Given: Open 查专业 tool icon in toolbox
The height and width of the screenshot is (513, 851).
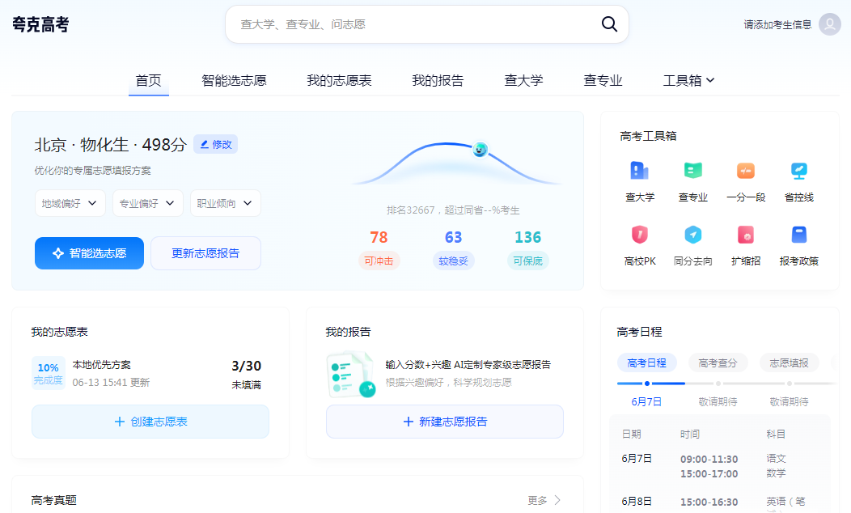Looking at the screenshot, I should coord(692,171).
